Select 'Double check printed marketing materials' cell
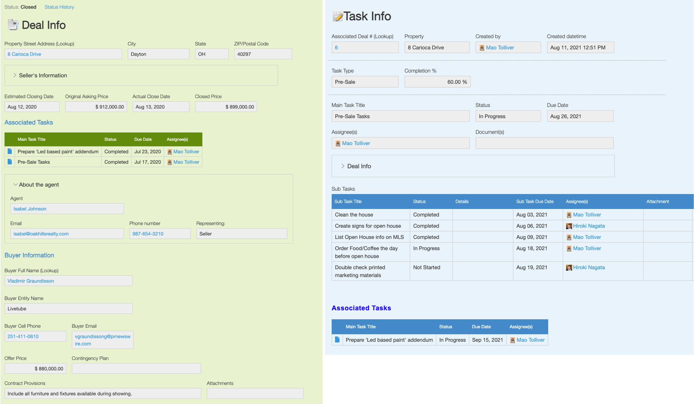694x404 pixels. (x=371, y=271)
